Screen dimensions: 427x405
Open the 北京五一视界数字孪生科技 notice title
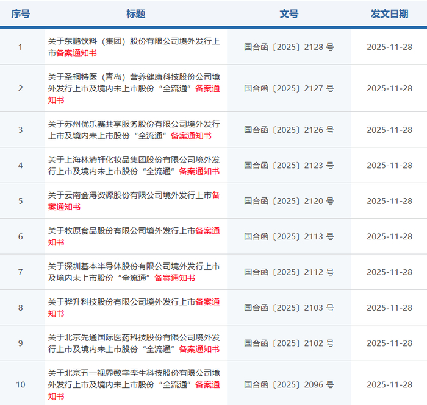pos(134,385)
